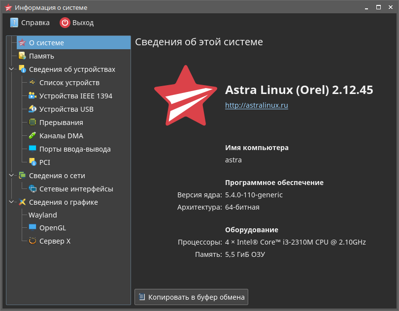Click the Сервер X circular icon
399x311 pixels.
(x=33, y=241)
